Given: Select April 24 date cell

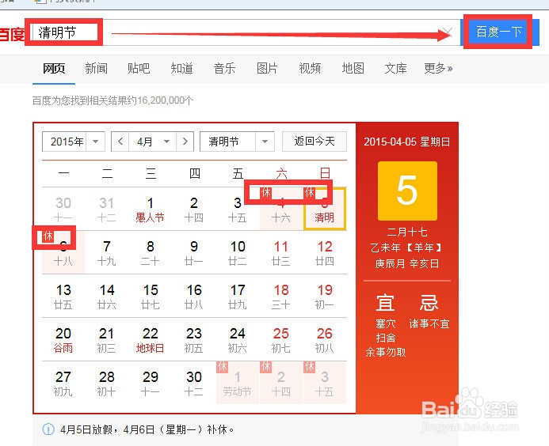Looking at the screenshot, I should tap(238, 340).
